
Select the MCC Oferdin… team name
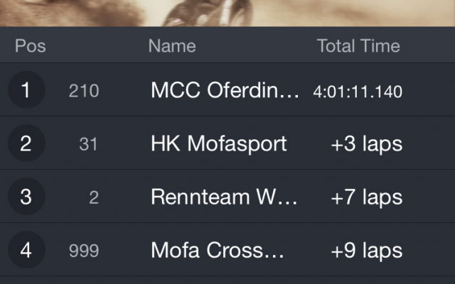(225, 90)
